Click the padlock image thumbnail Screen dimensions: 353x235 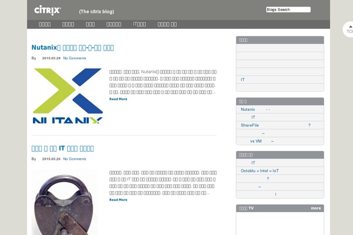(65, 202)
